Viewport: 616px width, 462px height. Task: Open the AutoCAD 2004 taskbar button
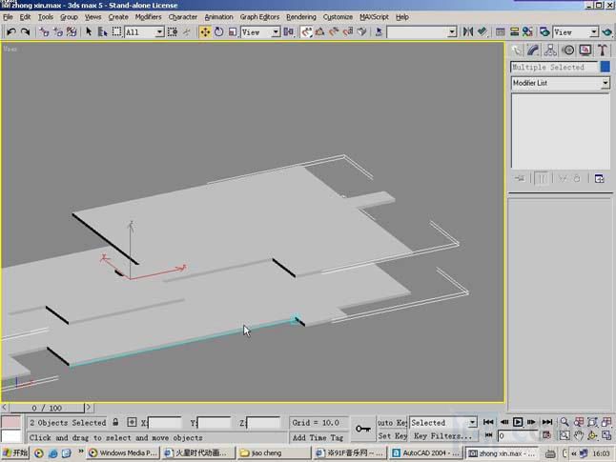point(425,453)
